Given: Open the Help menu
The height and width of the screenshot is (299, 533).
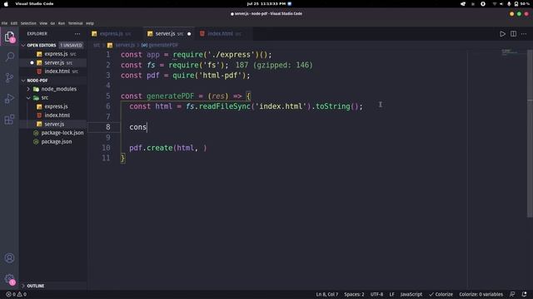Looking at the screenshot, I should [x=90, y=23].
